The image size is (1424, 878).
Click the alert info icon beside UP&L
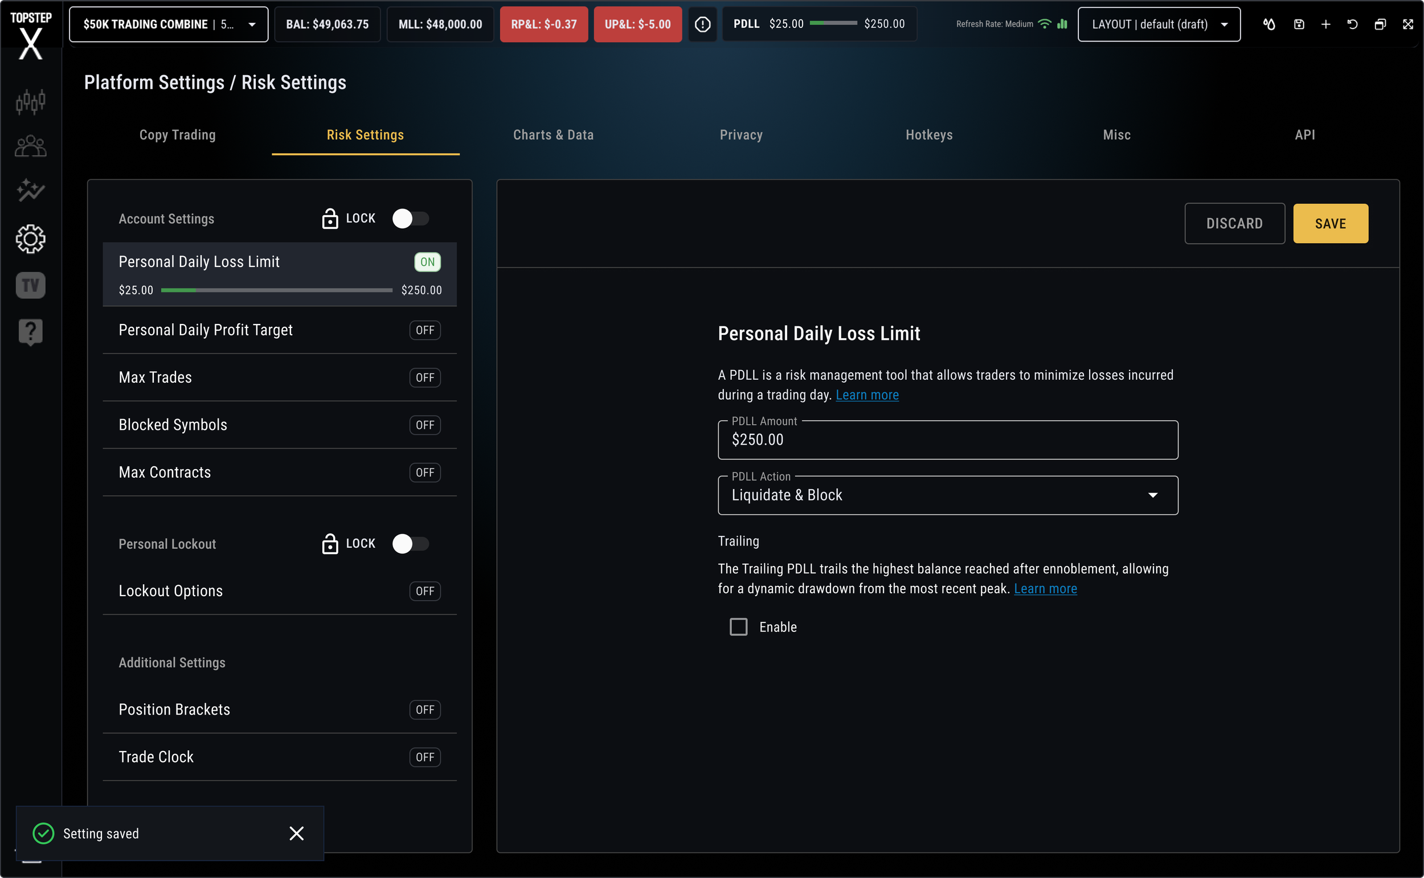(x=703, y=24)
